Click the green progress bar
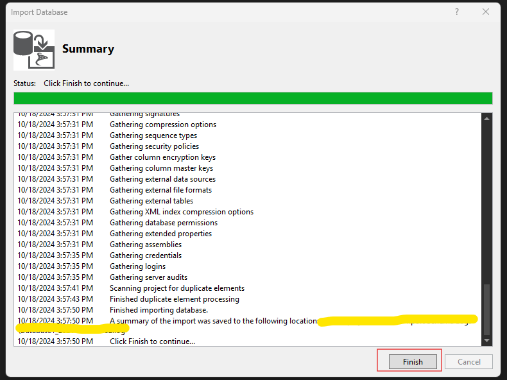The width and height of the screenshot is (507, 380). click(253, 98)
